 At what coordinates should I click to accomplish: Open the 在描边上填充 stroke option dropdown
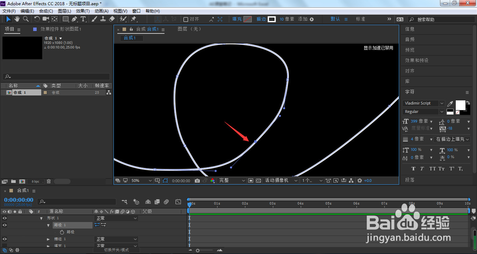coord(452,139)
